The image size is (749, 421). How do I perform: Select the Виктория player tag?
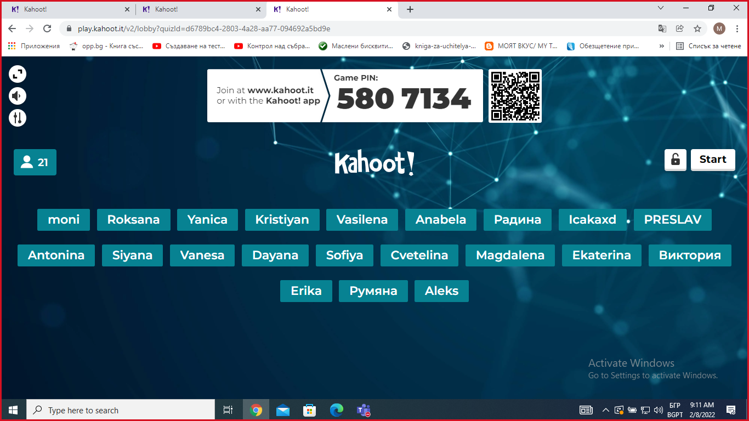click(x=690, y=255)
